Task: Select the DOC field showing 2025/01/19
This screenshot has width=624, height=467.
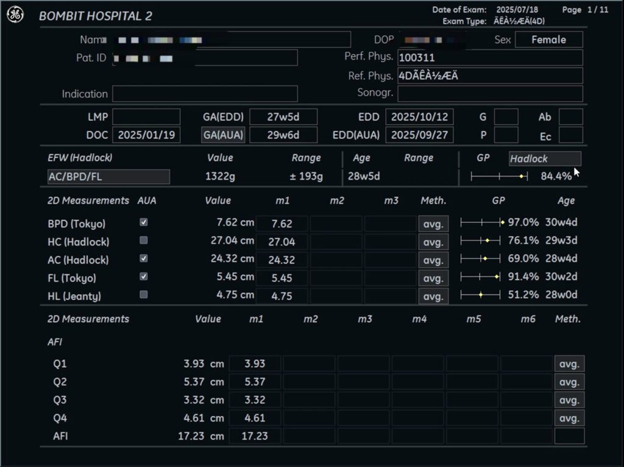Action: 146,135
